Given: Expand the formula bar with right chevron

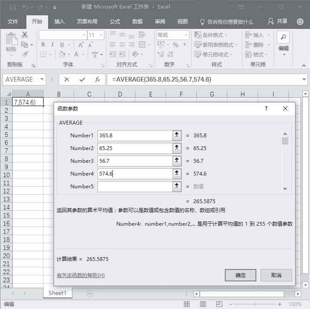Looking at the screenshot, I should (304, 79).
